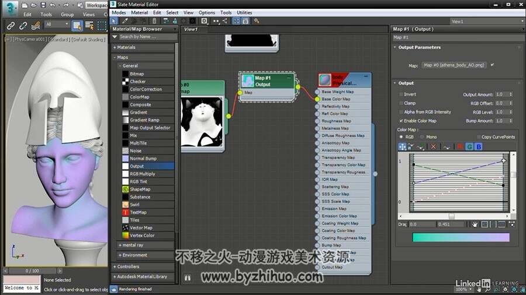Click the Map #0 (athena_body_AO.png) button
Screen dimensions: 526x295
pos(454,65)
